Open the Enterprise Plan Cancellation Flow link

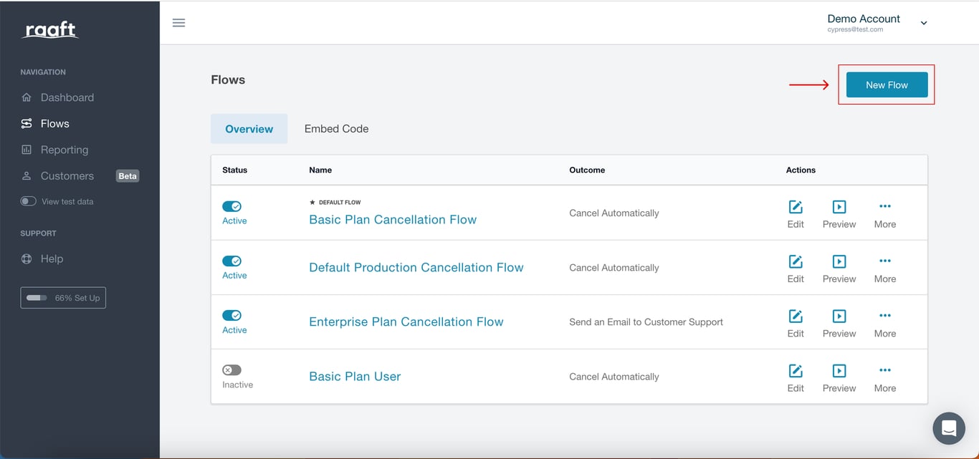pyautogui.click(x=406, y=322)
